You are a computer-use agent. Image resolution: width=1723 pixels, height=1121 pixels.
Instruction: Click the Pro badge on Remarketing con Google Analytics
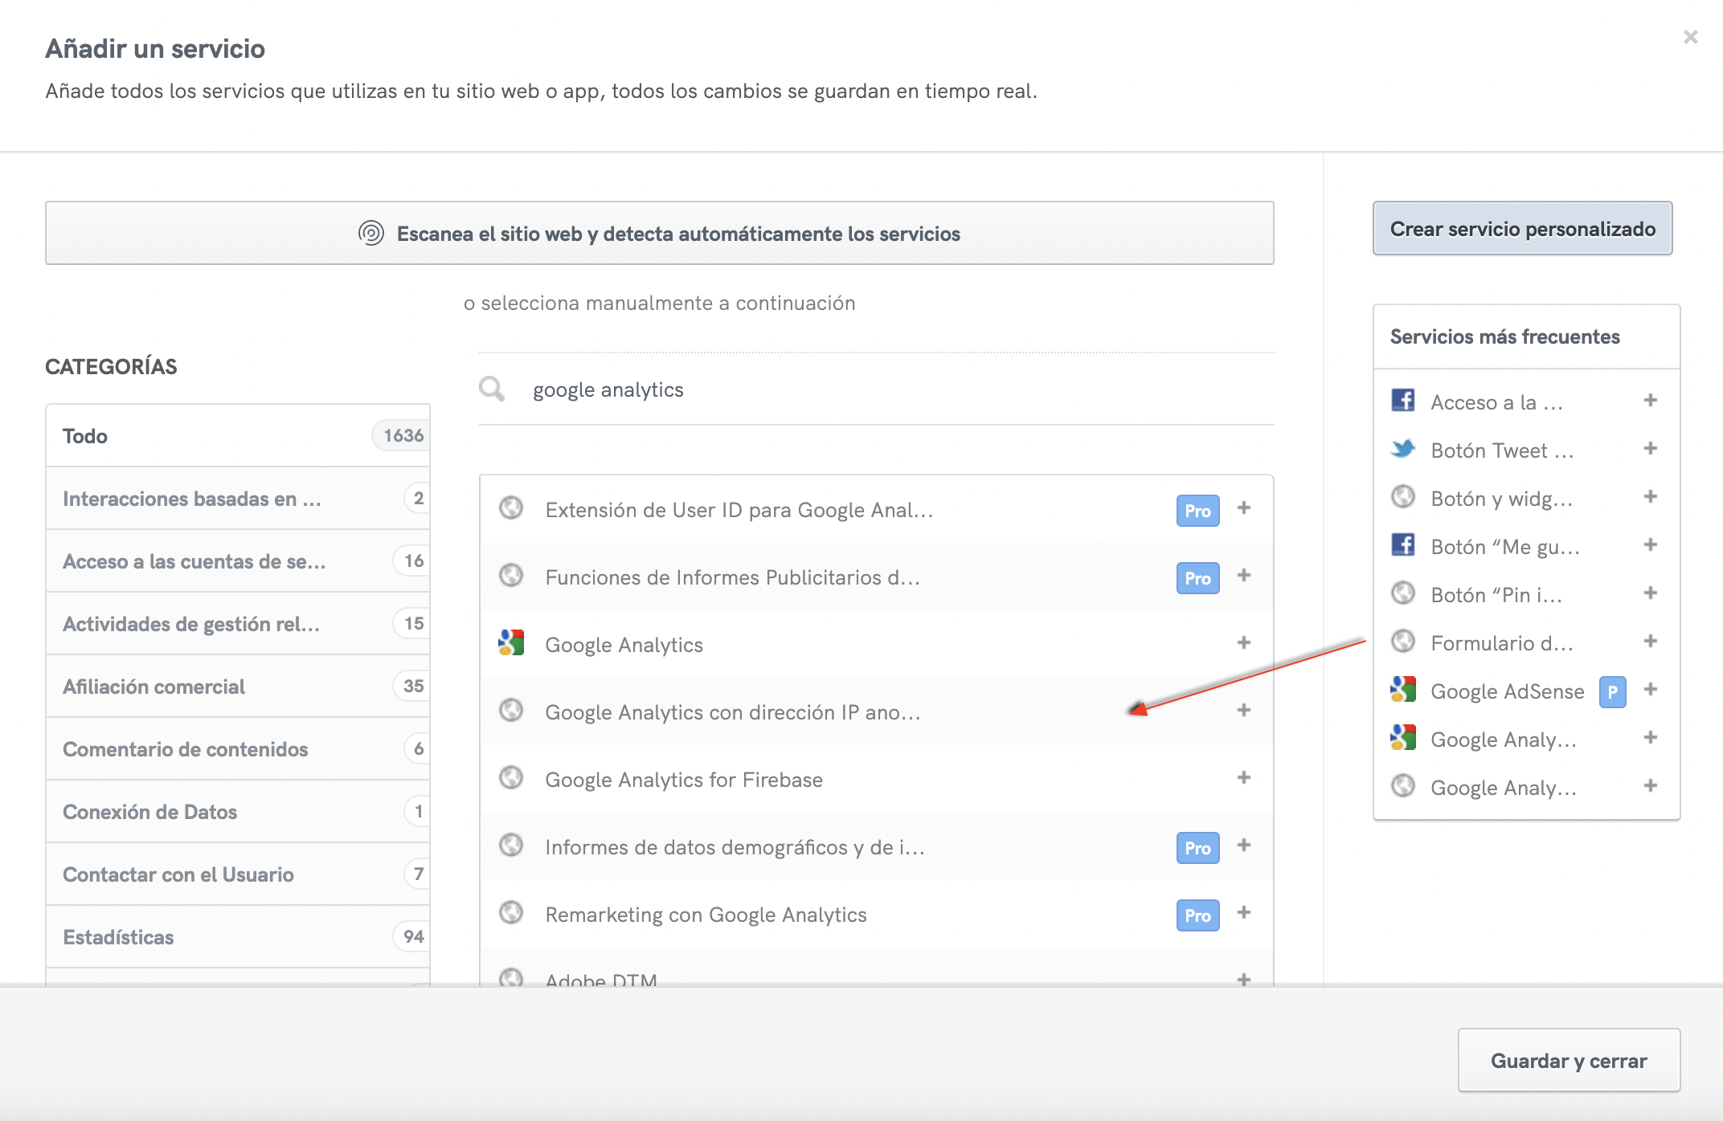(x=1197, y=915)
